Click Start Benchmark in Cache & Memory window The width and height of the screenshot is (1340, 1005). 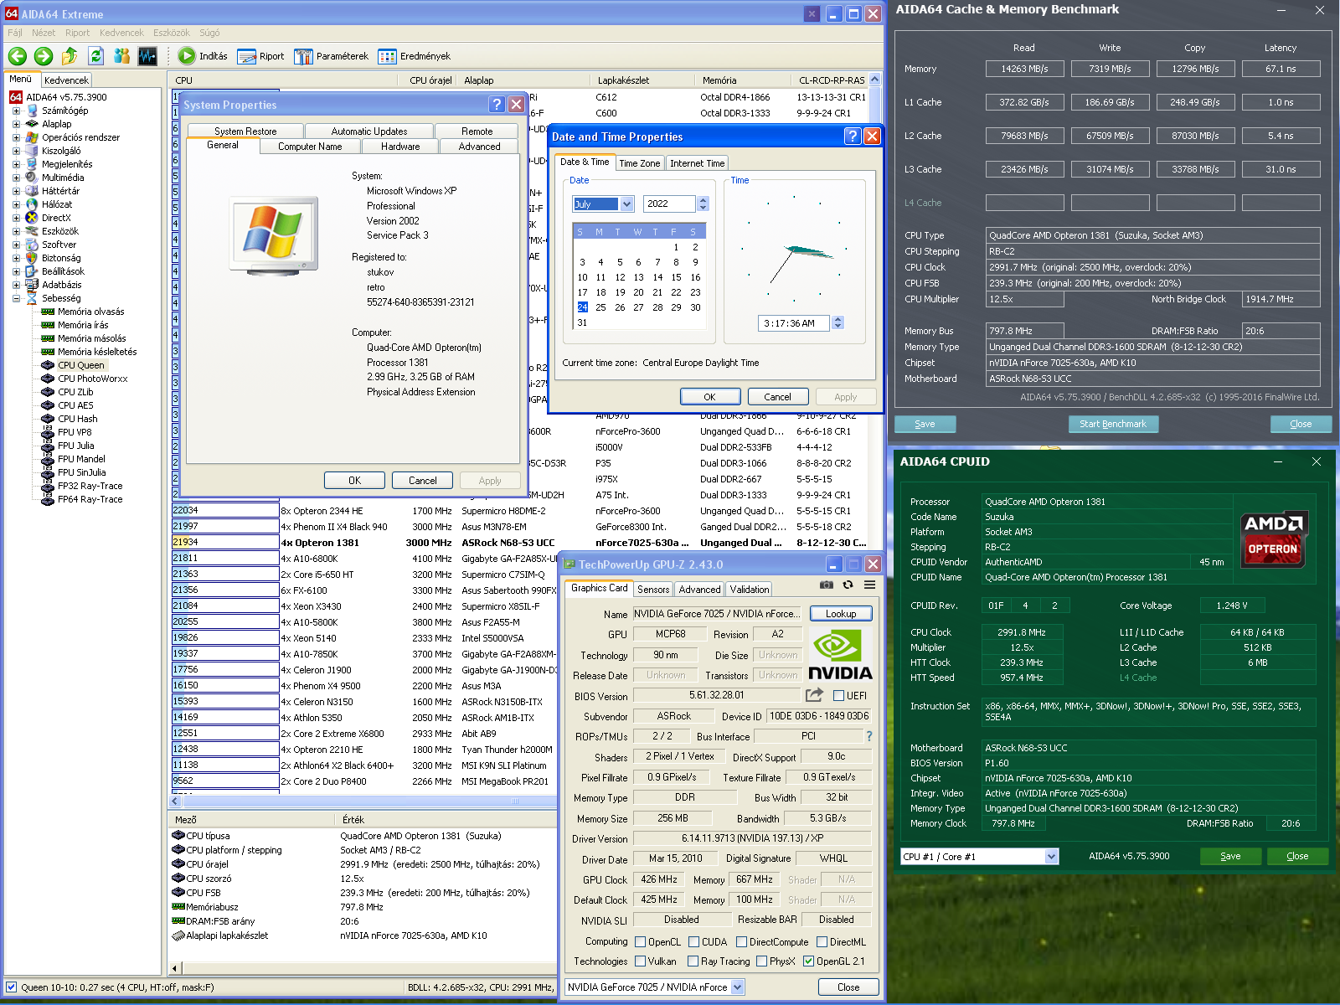pos(1113,424)
